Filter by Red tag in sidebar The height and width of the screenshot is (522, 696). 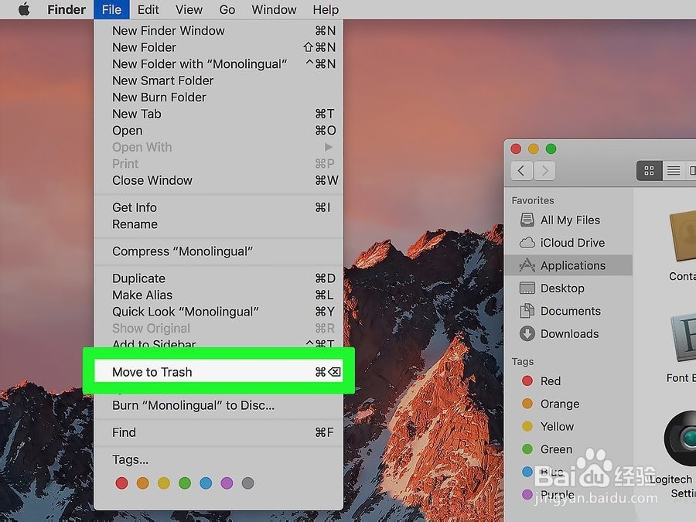coord(568,380)
